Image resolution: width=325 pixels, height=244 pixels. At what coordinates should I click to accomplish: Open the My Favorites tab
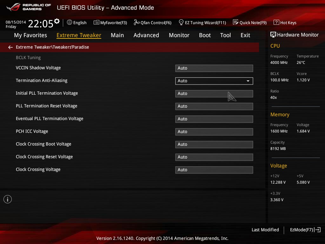coord(30,35)
